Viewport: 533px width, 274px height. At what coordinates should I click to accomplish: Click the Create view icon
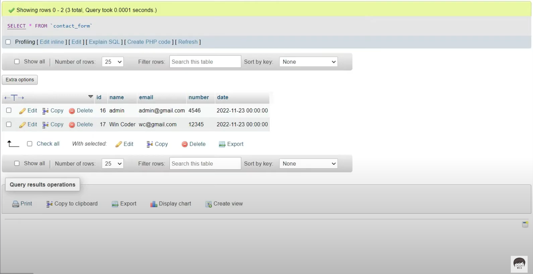[208, 204]
